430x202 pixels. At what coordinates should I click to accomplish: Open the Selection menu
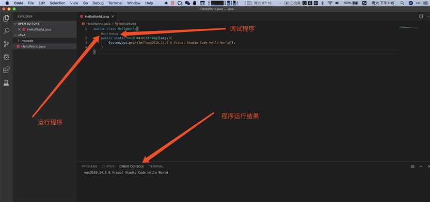click(57, 3)
